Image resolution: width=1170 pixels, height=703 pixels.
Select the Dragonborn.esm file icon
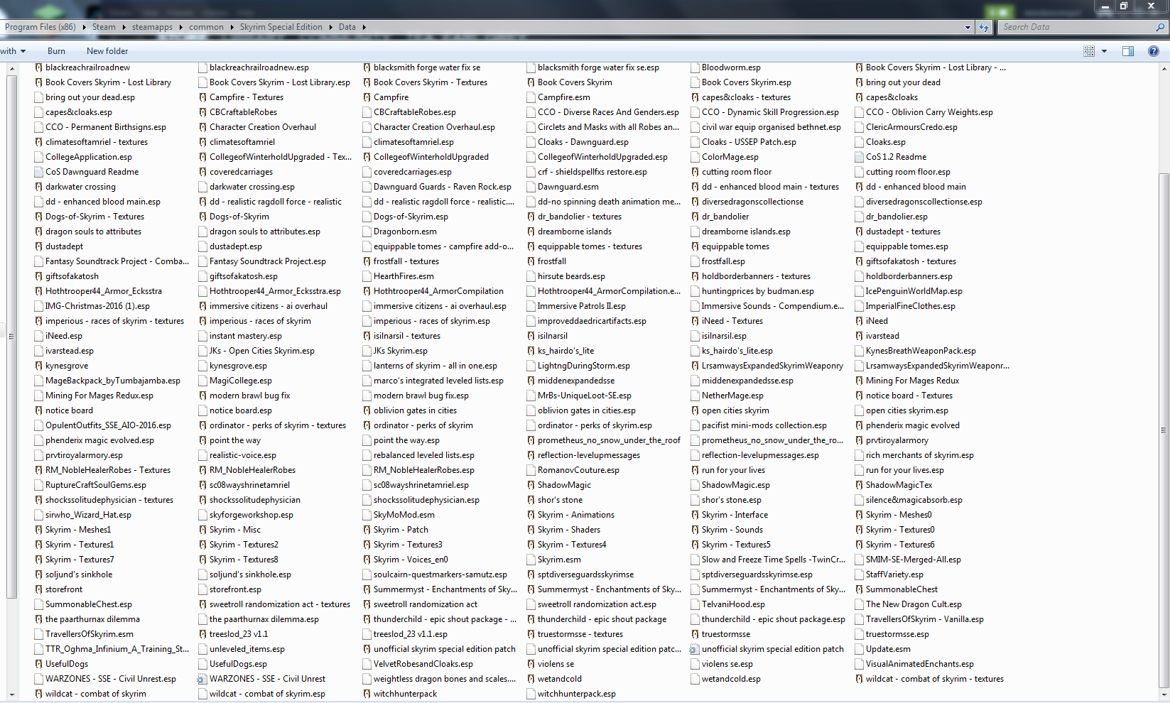pos(367,231)
